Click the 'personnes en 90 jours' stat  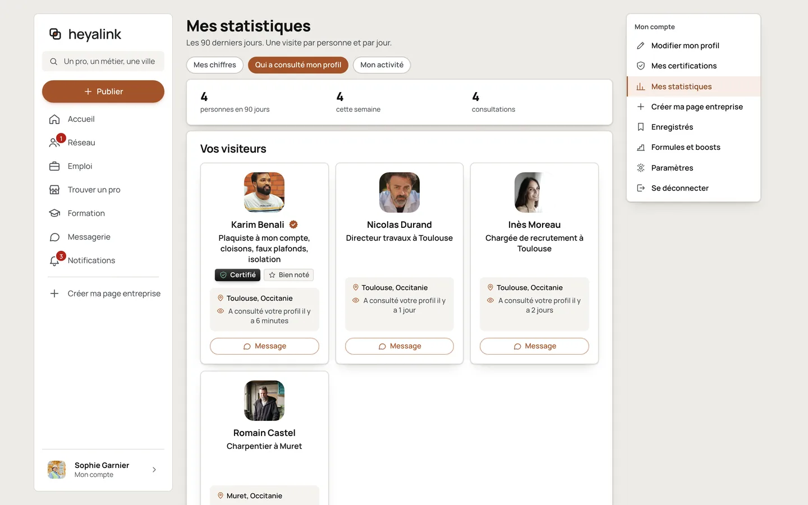click(235, 102)
